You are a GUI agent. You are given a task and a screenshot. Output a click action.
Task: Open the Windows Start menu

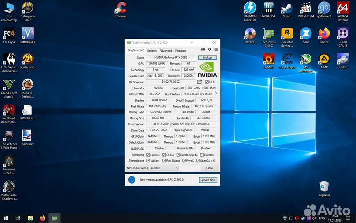coord(6,218)
